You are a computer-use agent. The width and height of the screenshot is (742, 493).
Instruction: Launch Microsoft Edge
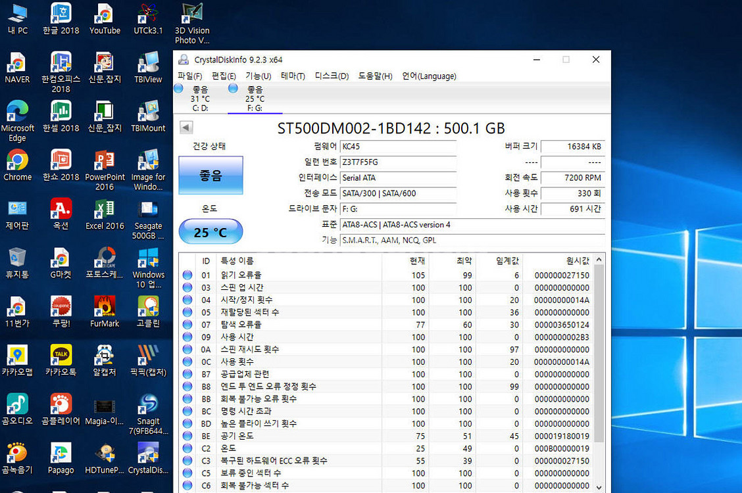pyautogui.click(x=18, y=117)
